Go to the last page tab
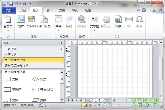Screen dimensions: 165x110 pos(80,101)
